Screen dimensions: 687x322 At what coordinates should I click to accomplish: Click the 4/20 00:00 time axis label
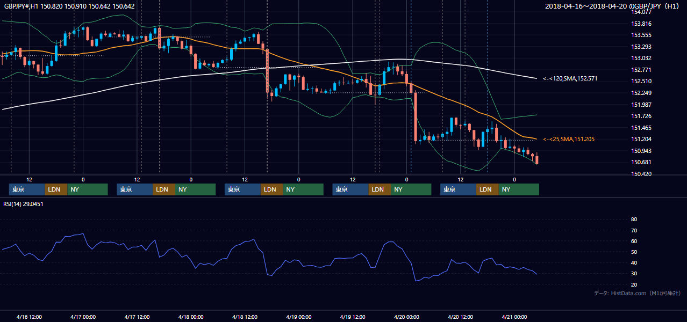406,317
